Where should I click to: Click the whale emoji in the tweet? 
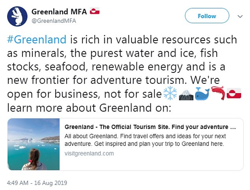(202, 94)
